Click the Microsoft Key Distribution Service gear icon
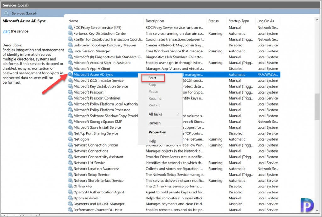The image size is (322, 217). [x=70, y=86]
